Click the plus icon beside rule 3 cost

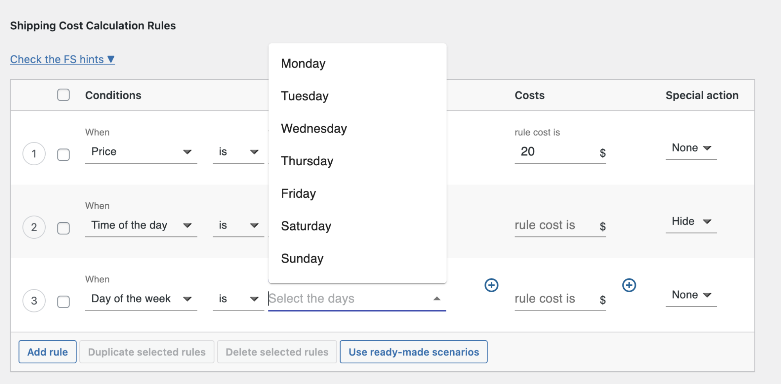629,285
